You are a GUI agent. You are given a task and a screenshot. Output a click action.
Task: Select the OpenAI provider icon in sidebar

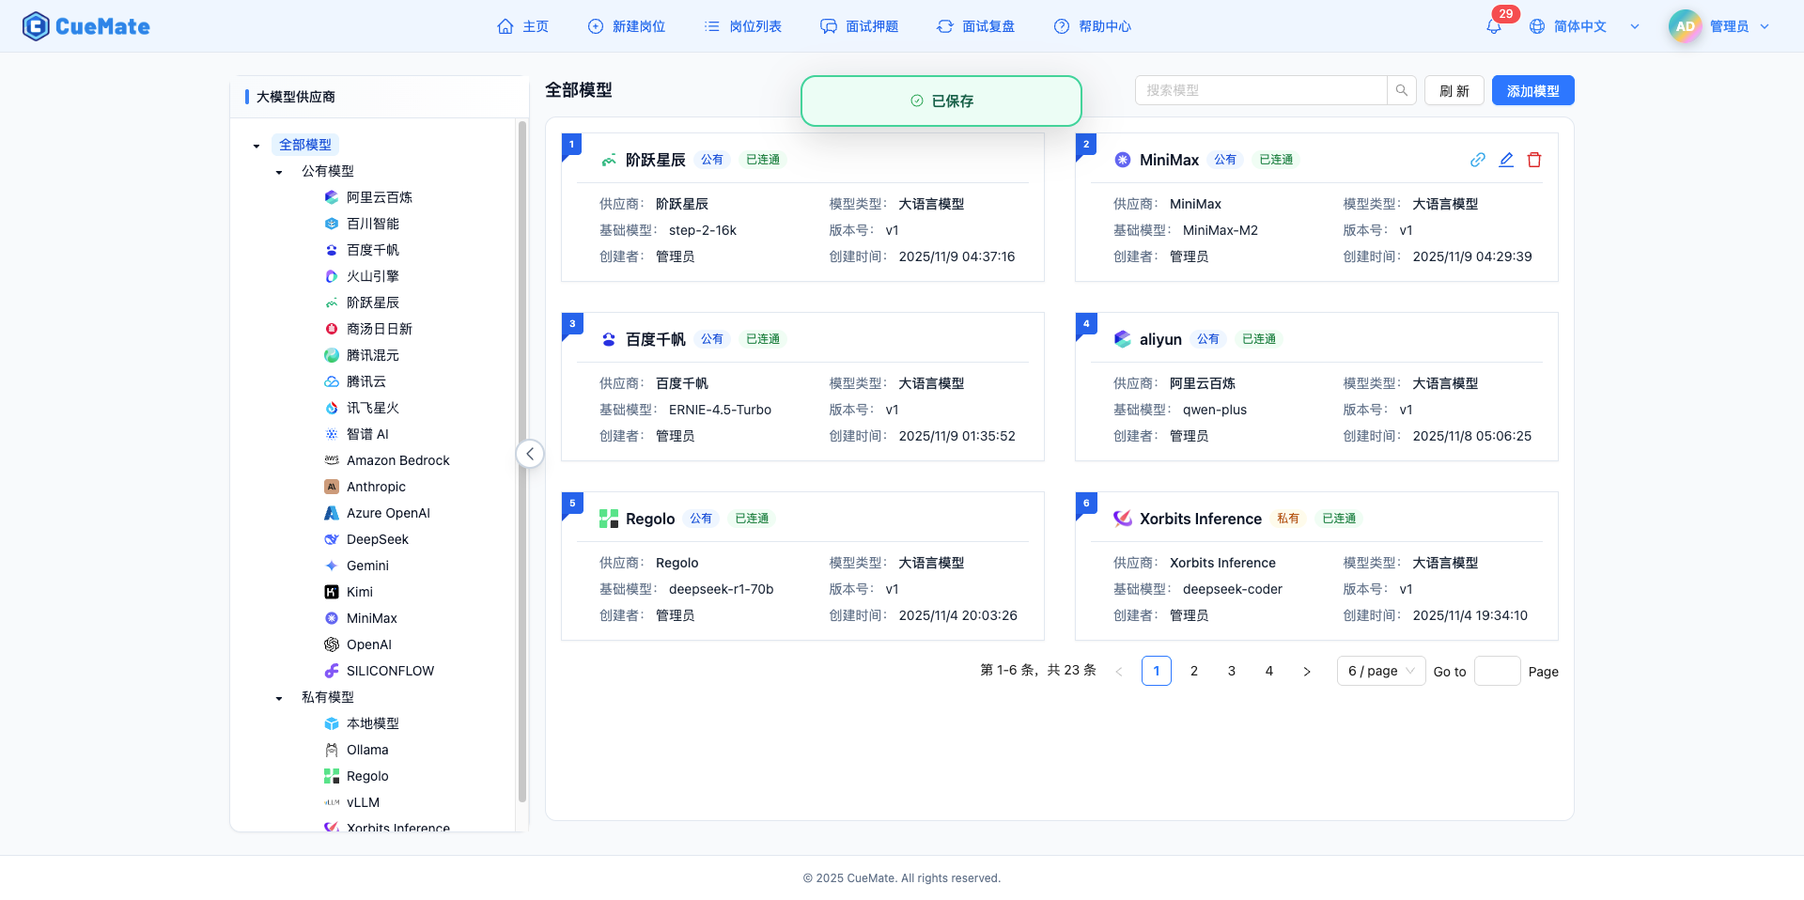pos(331,644)
